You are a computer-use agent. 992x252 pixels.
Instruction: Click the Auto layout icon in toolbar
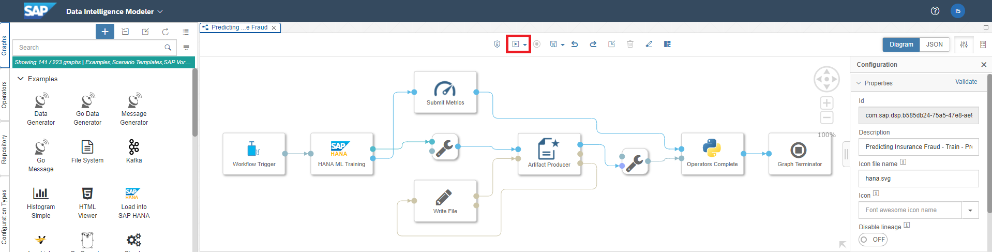[x=667, y=45]
